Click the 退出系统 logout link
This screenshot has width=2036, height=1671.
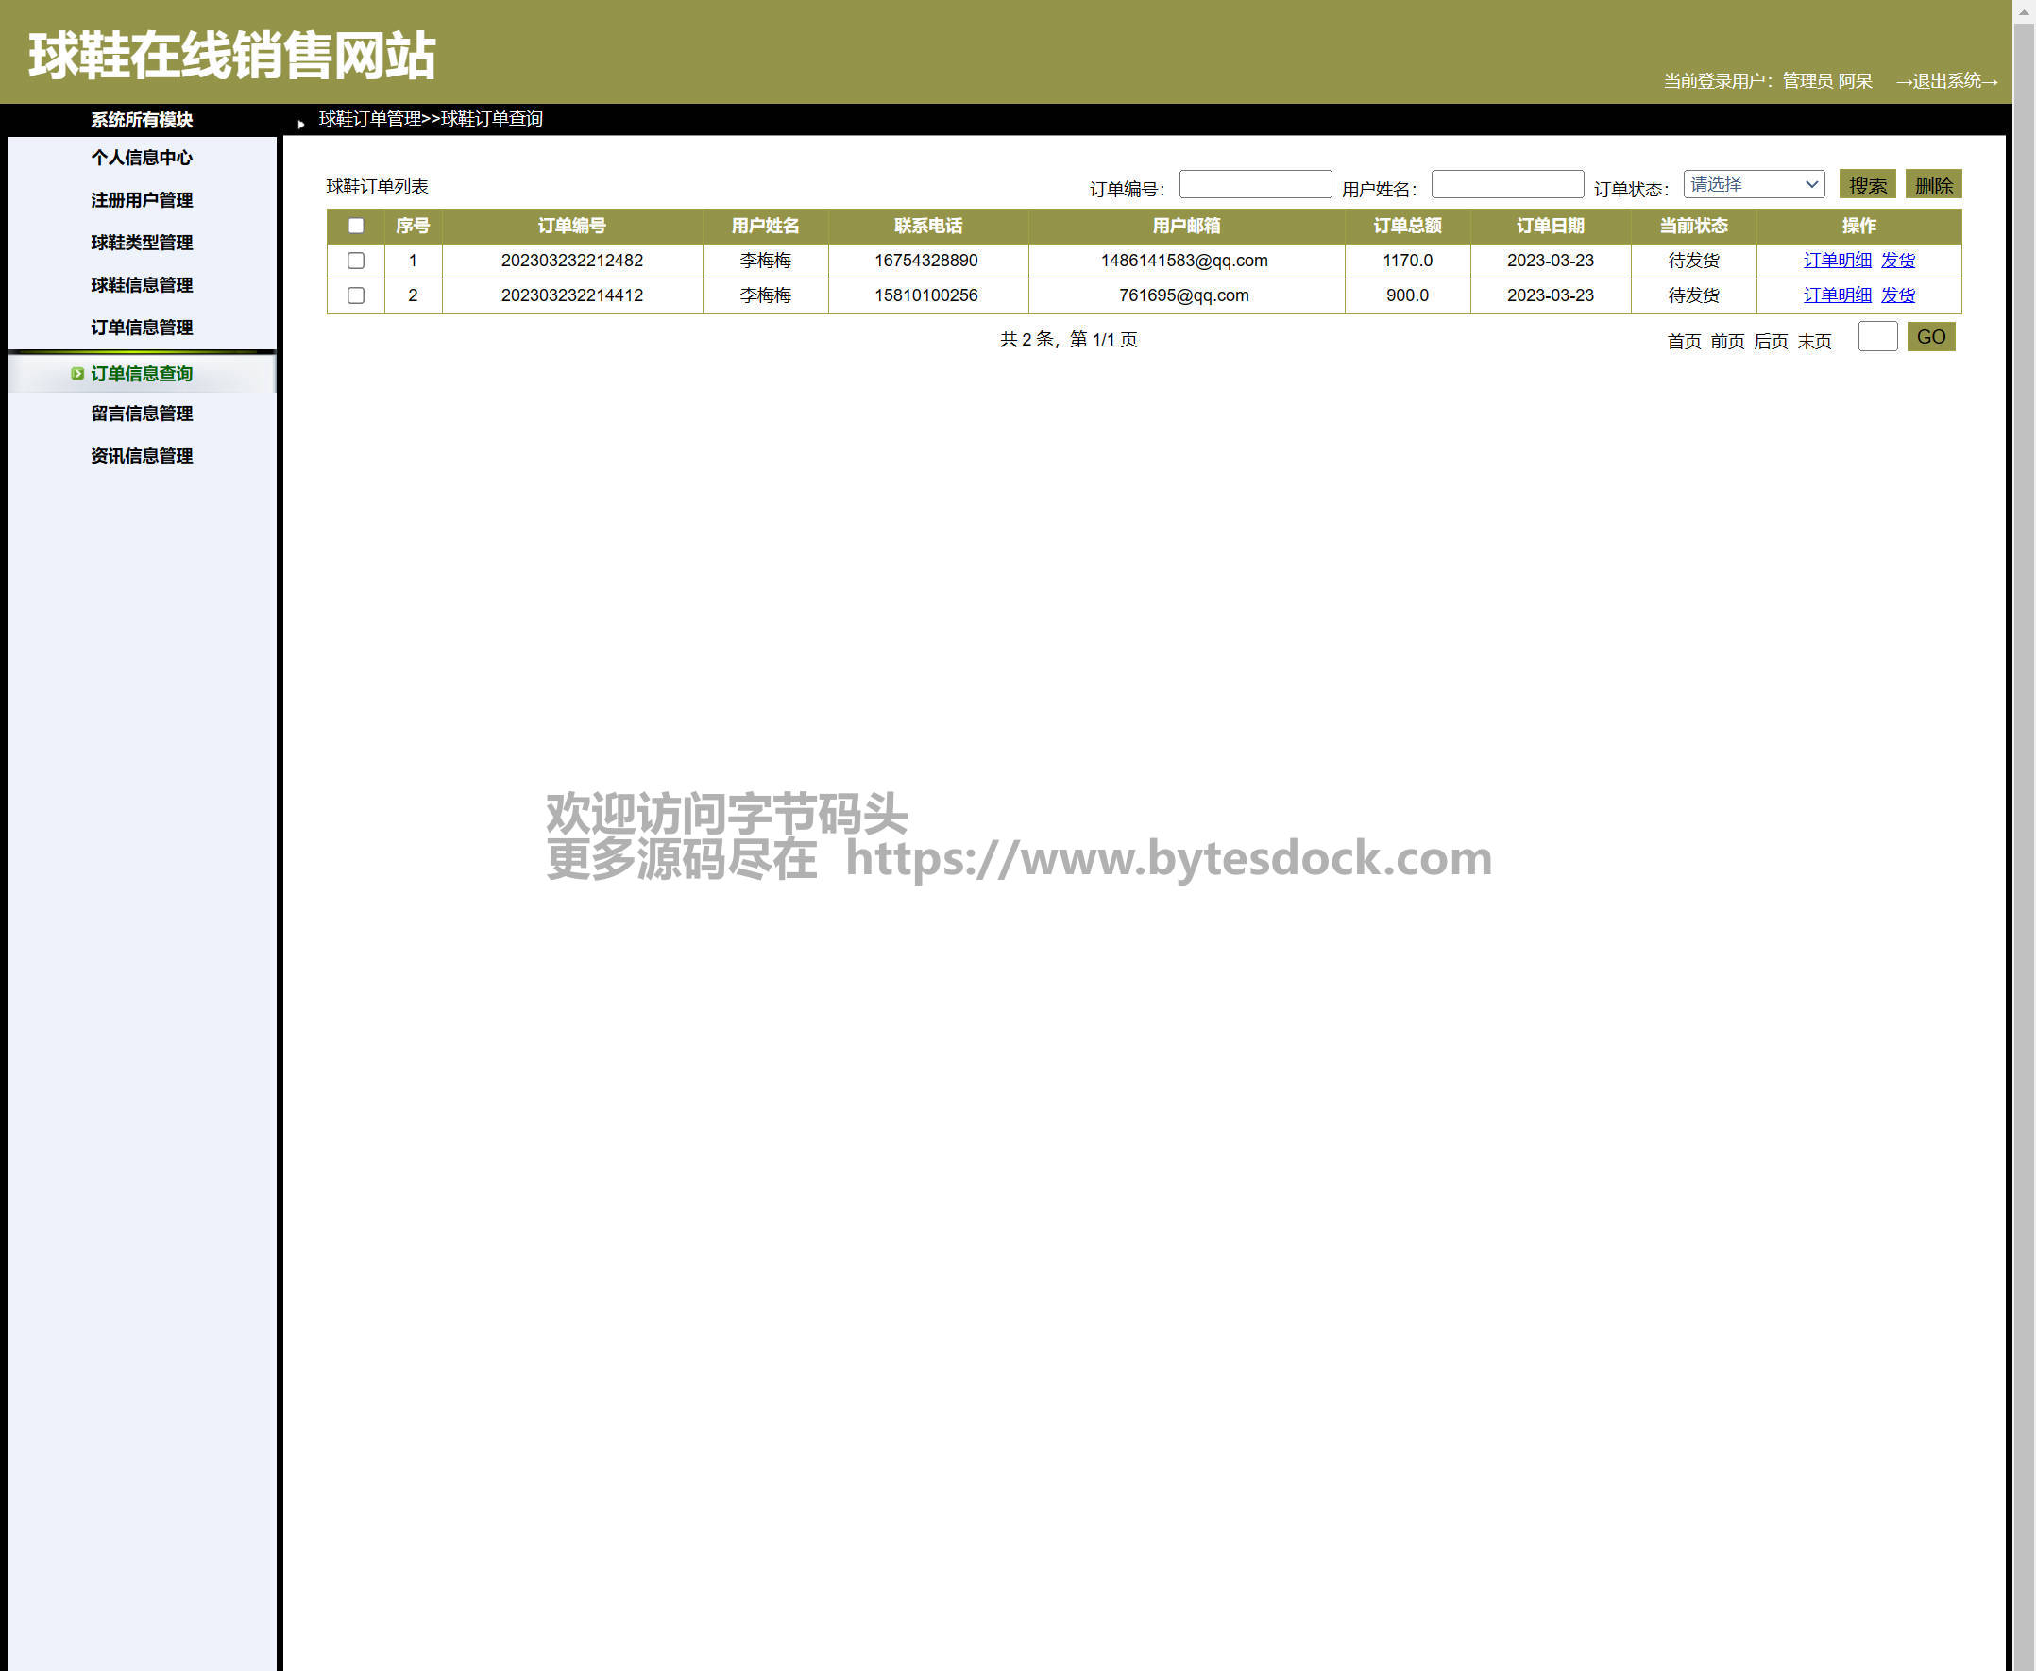tap(1945, 81)
